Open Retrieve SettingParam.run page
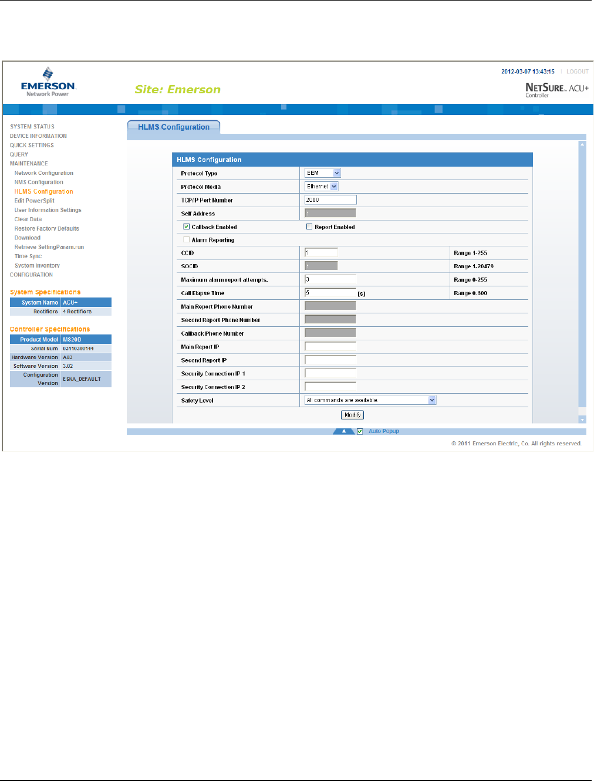 pyautogui.click(x=49, y=247)
